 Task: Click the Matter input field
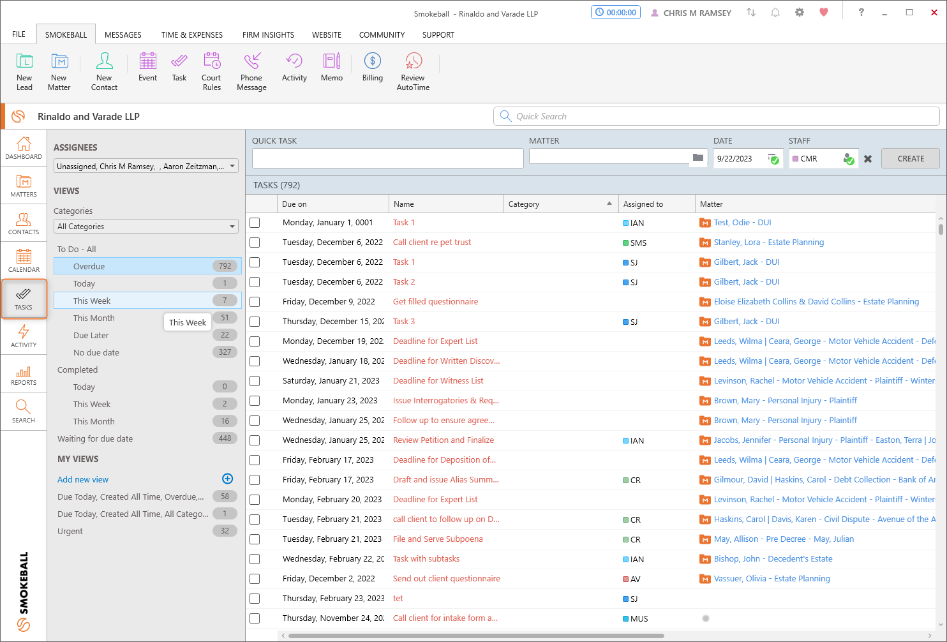point(609,156)
